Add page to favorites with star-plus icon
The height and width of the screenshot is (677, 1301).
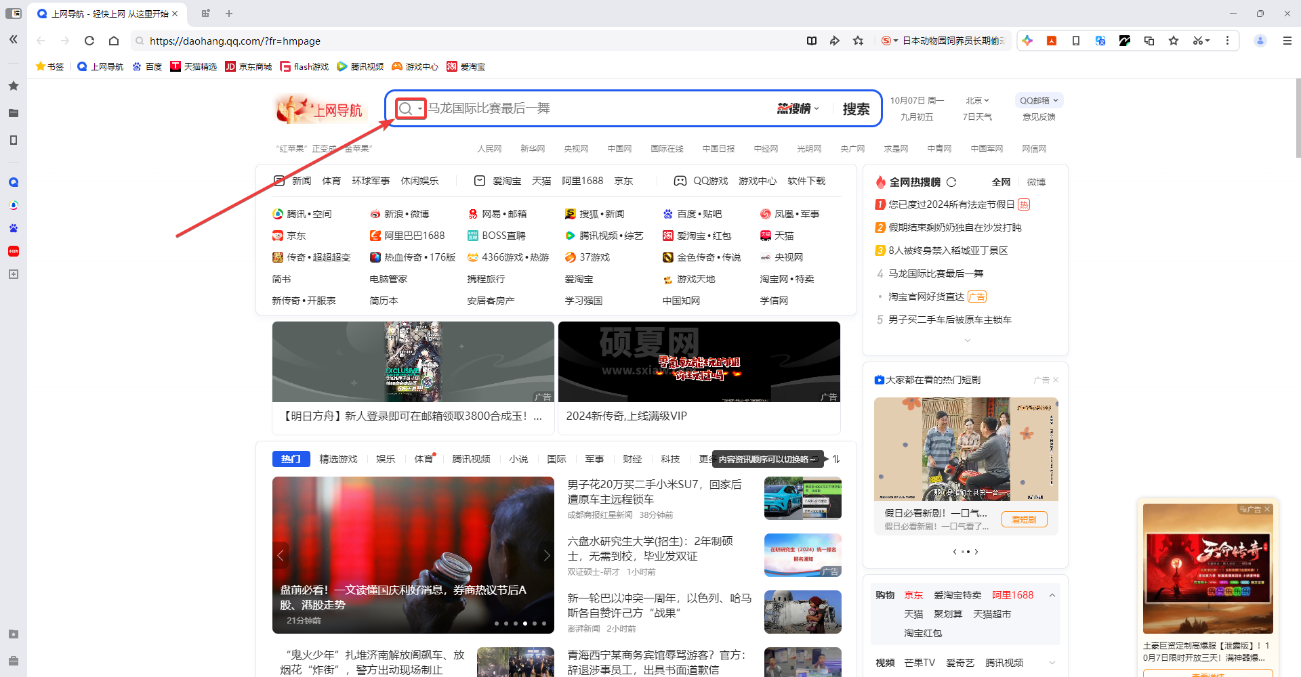(x=859, y=41)
